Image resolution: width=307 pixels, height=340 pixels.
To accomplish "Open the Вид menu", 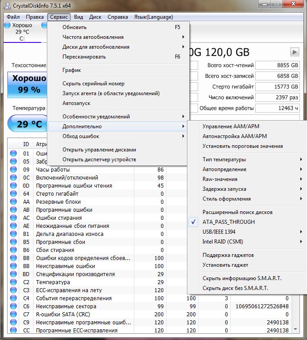I will (x=79, y=17).
